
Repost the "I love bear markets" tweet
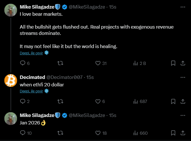pyautogui.click(x=60, y=63)
